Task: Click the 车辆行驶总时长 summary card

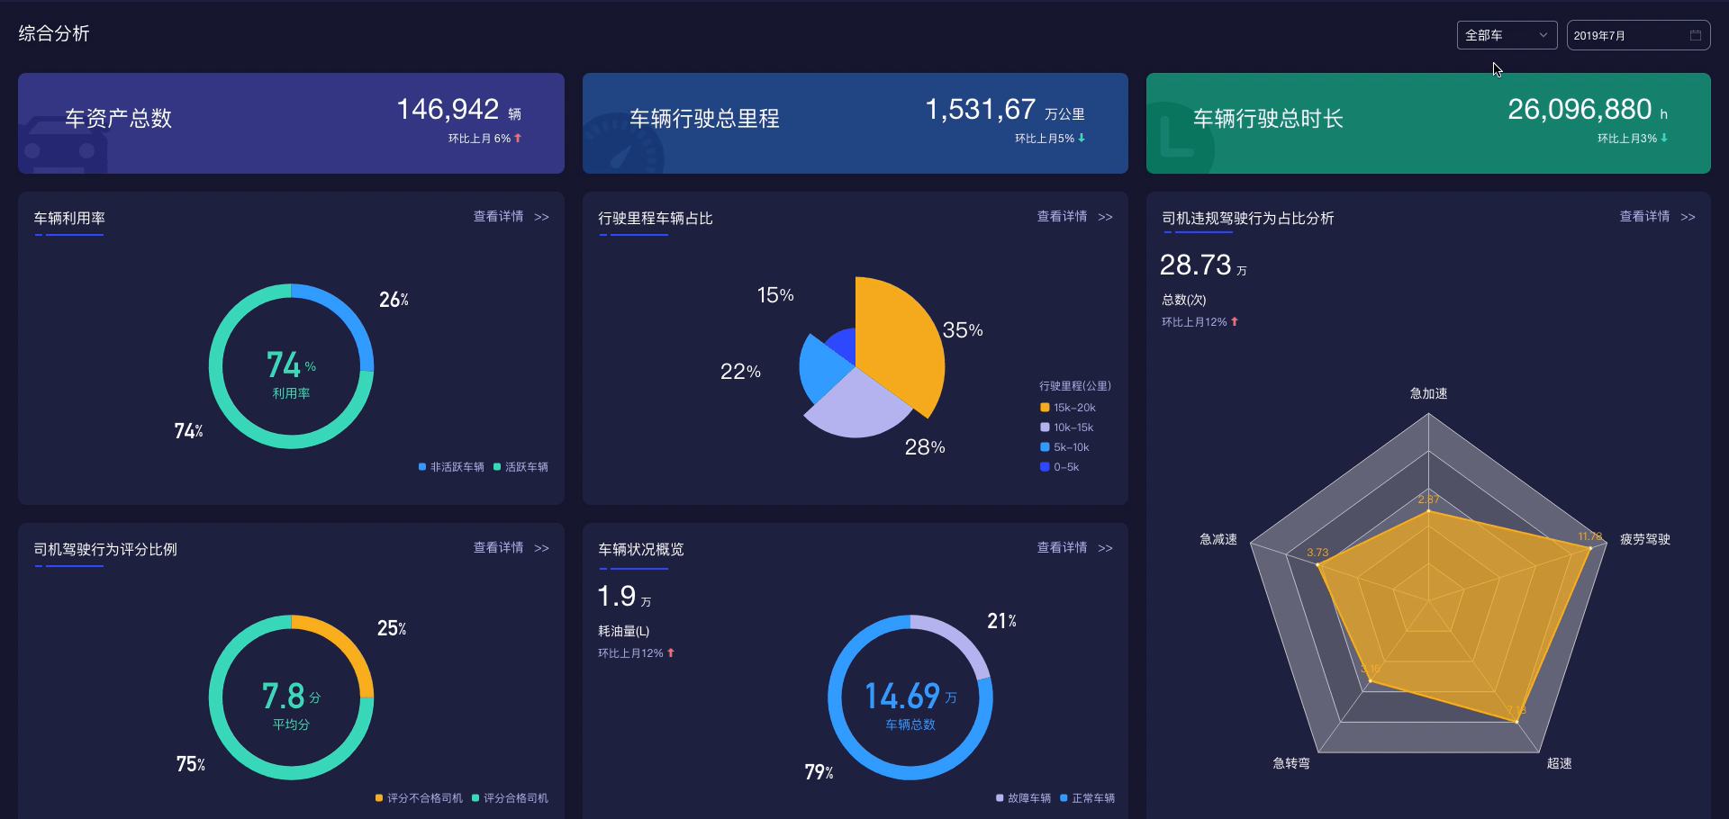Action: pyautogui.click(x=1428, y=123)
